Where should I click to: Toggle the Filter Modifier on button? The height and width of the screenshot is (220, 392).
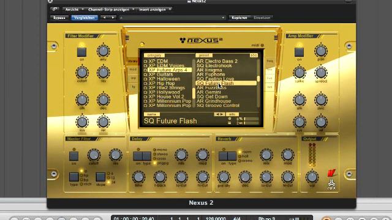click(x=81, y=52)
